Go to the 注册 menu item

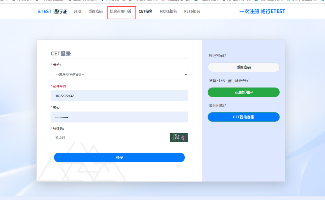[77, 12]
